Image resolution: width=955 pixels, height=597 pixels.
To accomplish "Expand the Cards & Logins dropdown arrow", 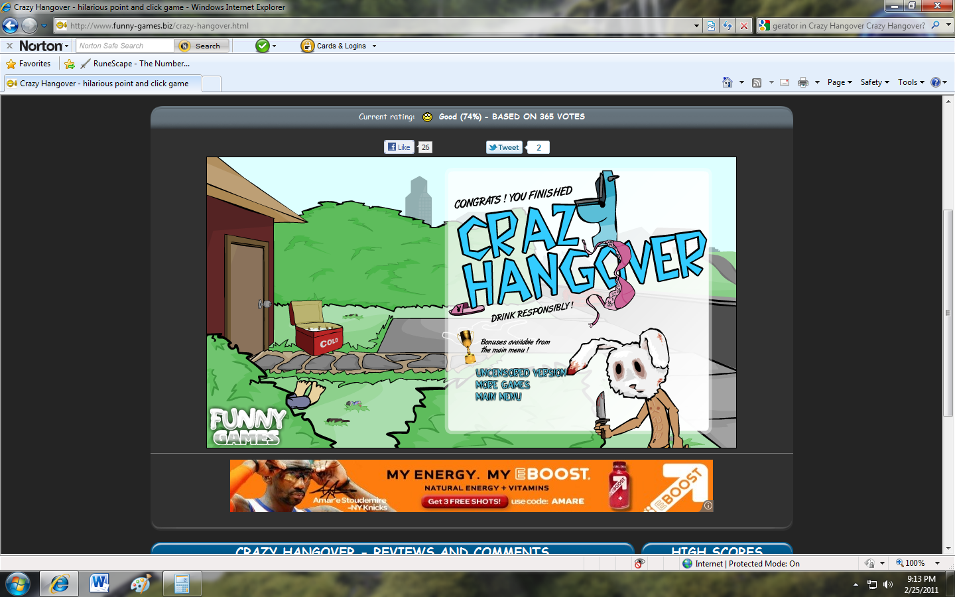I will coord(374,46).
